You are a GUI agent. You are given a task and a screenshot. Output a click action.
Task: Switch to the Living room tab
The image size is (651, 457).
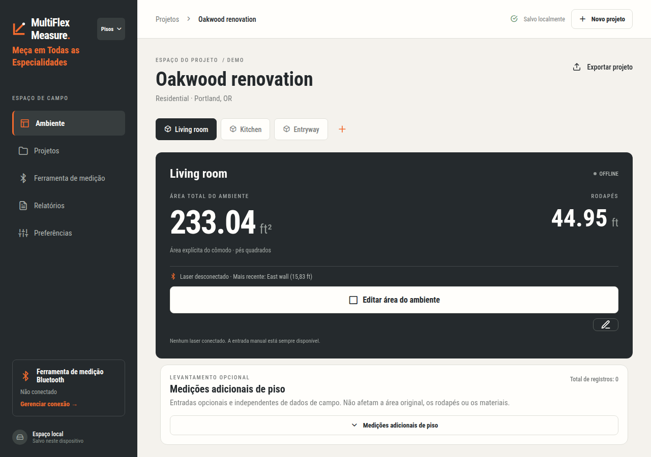(186, 129)
